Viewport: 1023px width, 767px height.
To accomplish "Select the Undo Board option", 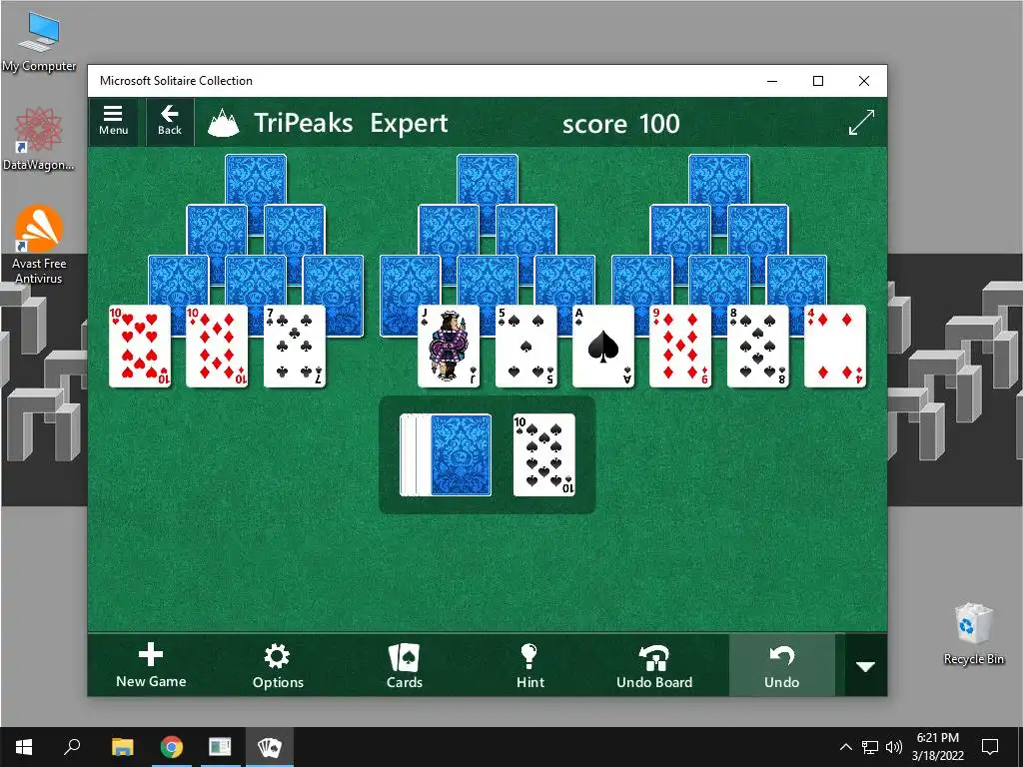I will (654, 665).
